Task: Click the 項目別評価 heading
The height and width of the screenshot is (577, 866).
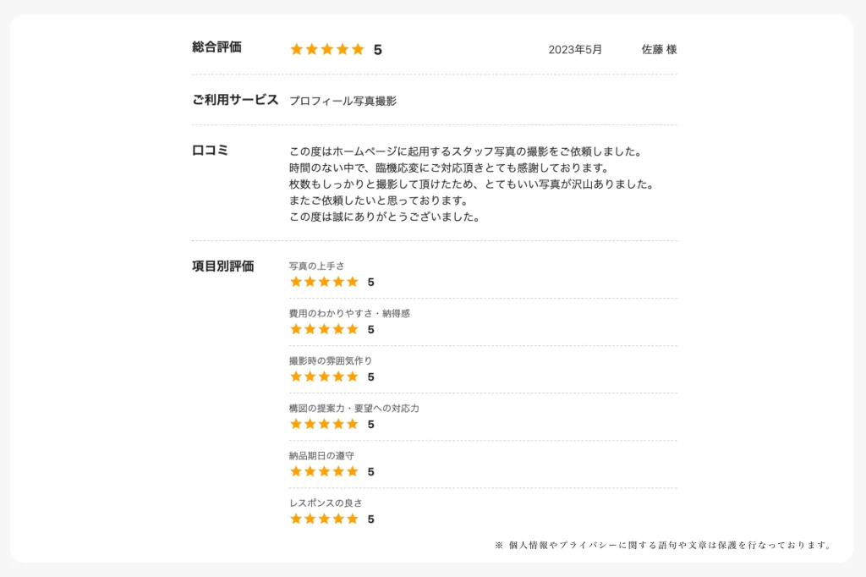Action: point(223,266)
